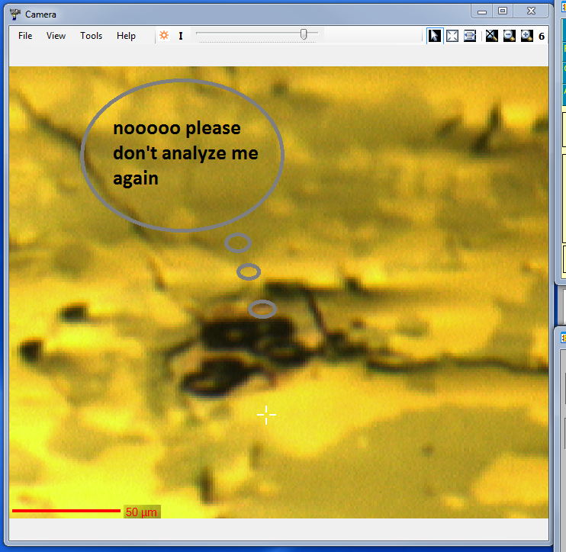Click the I-beam intensity icon
This screenshot has height=552, width=566.
coord(181,36)
